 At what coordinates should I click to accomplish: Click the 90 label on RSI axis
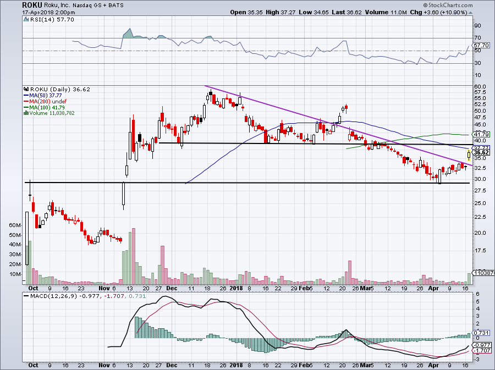pyautogui.click(x=477, y=26)
